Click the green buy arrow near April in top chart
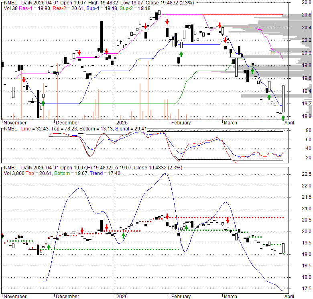This screenshot has width=313, height=299. [x=283, y=118]
